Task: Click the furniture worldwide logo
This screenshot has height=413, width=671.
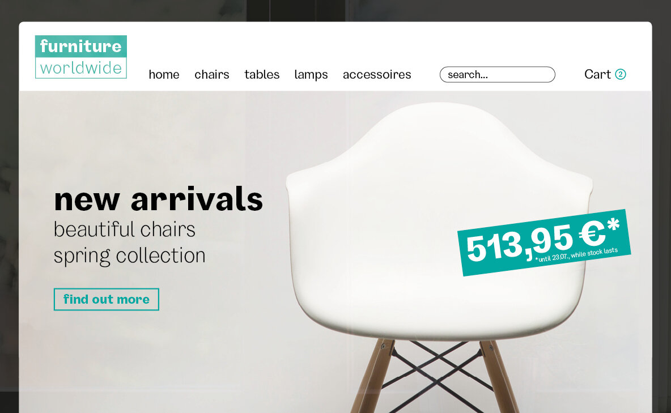Action: coord(81,57)
